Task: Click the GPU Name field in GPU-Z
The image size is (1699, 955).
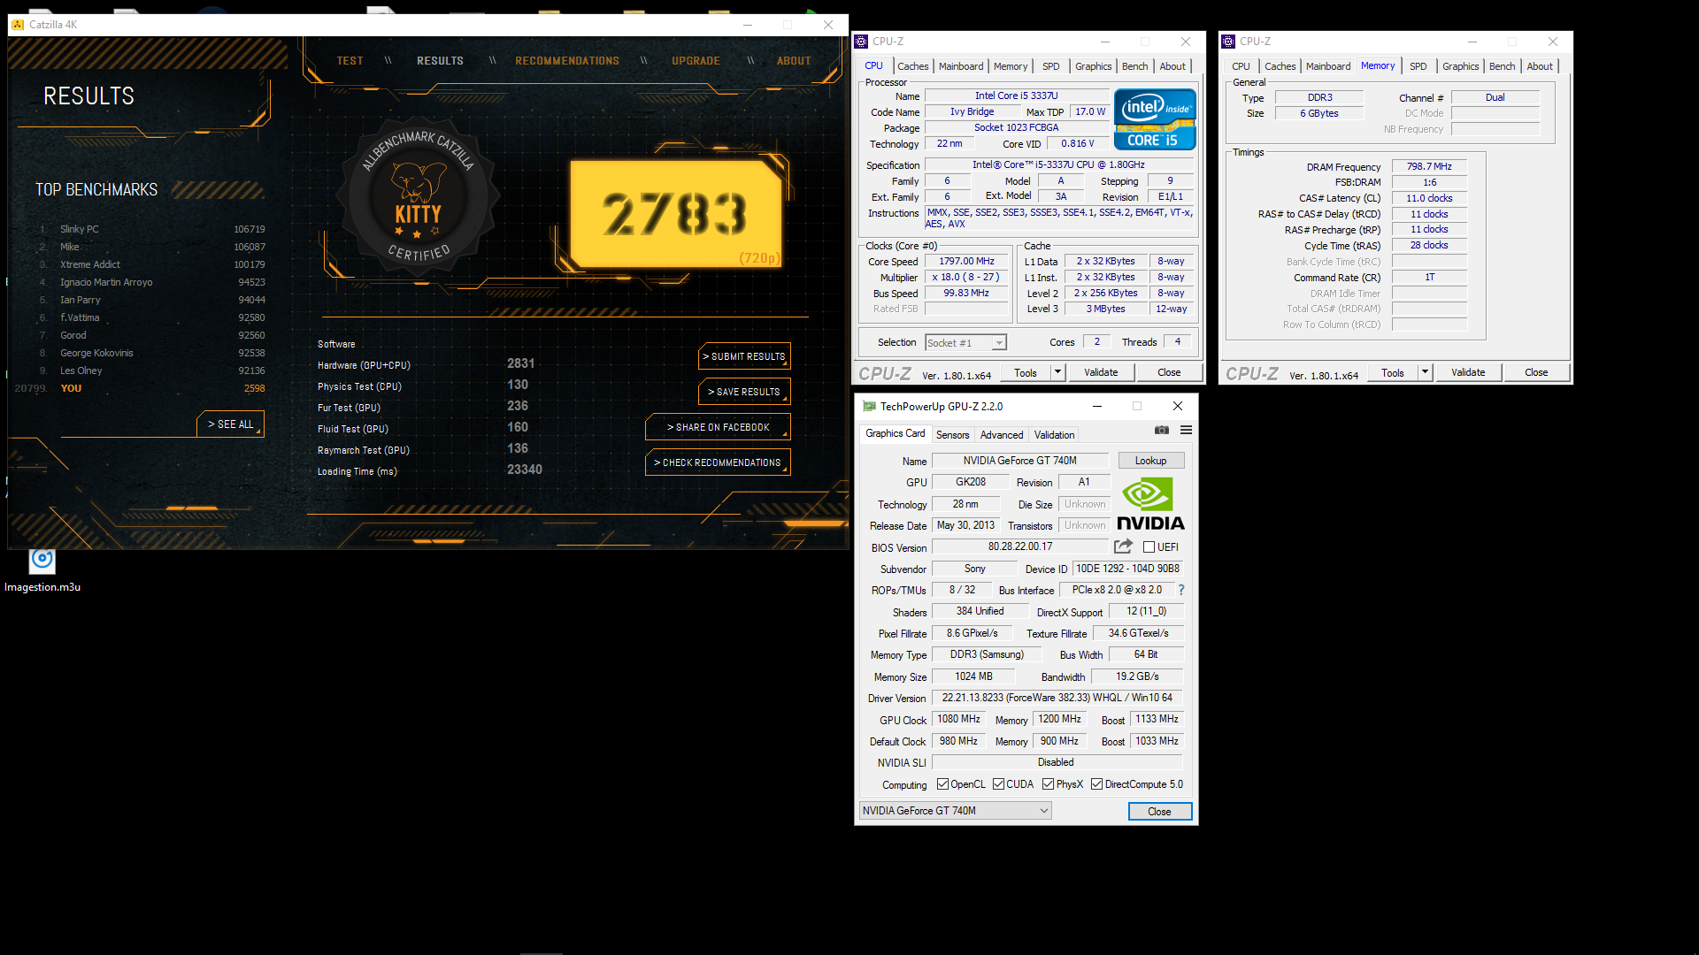Action: 1020,461
